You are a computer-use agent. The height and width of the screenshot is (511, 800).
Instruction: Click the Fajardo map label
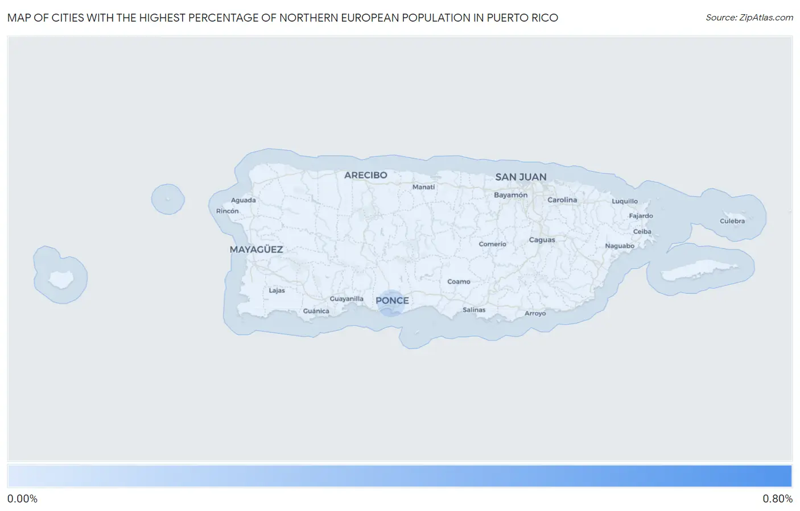pos(641,216)
